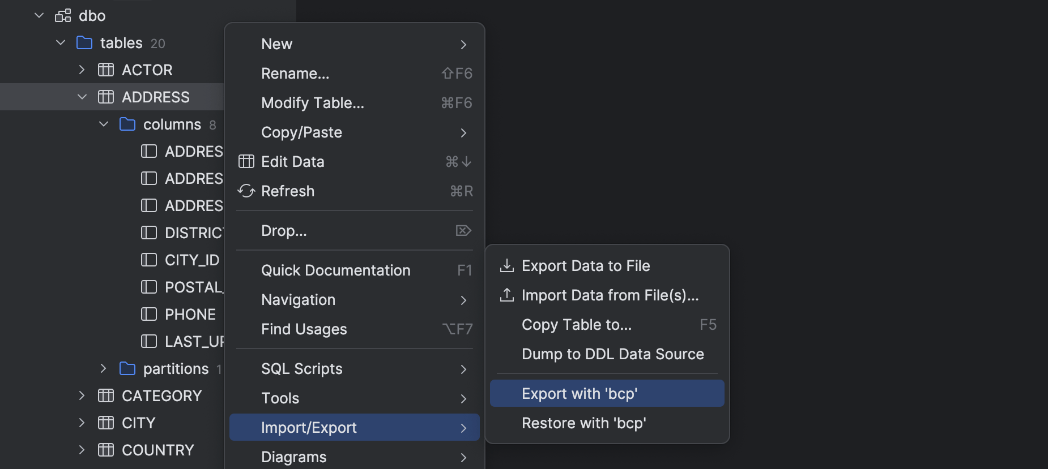This screenshot has width=1048, height=469.
Task: Click the Edit Data table icon
Action: [x=246, y=162]
